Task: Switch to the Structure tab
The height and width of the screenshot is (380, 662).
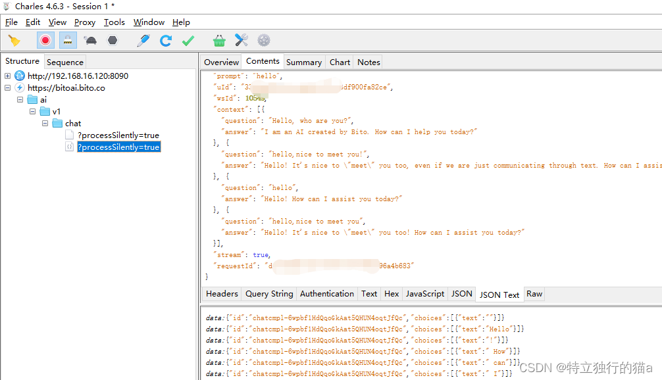Action: 22,61
